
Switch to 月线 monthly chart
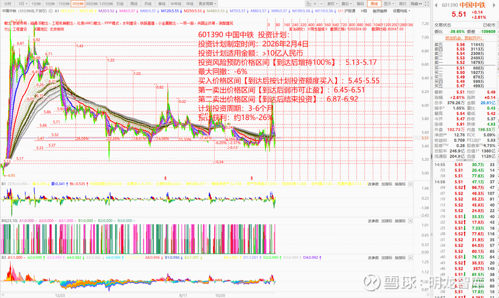coord(148,4)
